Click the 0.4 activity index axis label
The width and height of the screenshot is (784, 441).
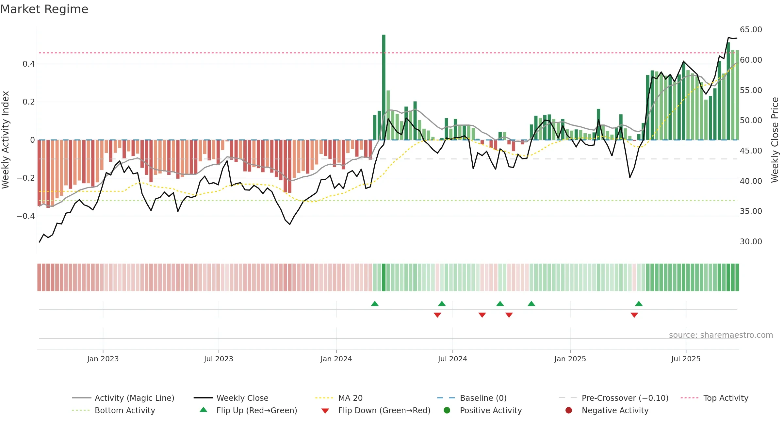pyautogui.click(x=29, y=64)
